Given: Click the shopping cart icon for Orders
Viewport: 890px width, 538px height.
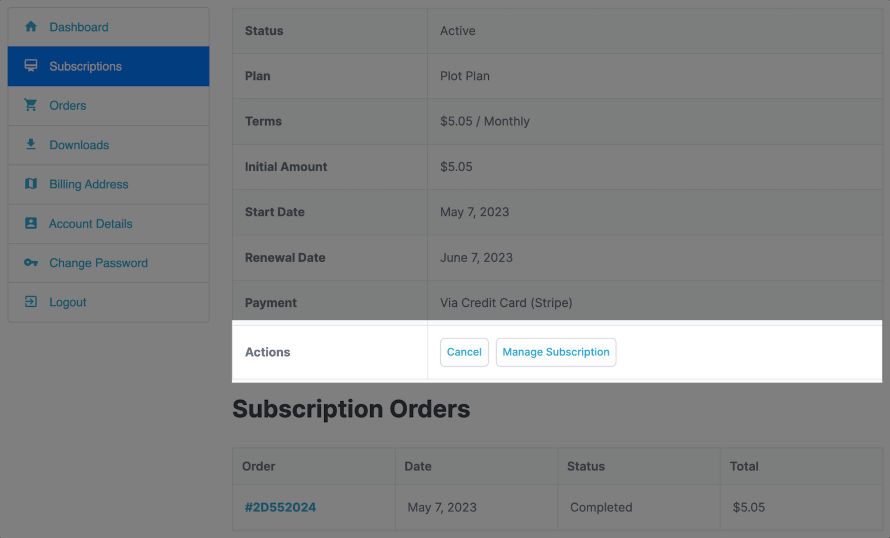Looking at the screenshot, I should coord(31,105).
